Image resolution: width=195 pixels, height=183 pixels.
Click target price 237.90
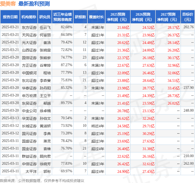(189, 88)
